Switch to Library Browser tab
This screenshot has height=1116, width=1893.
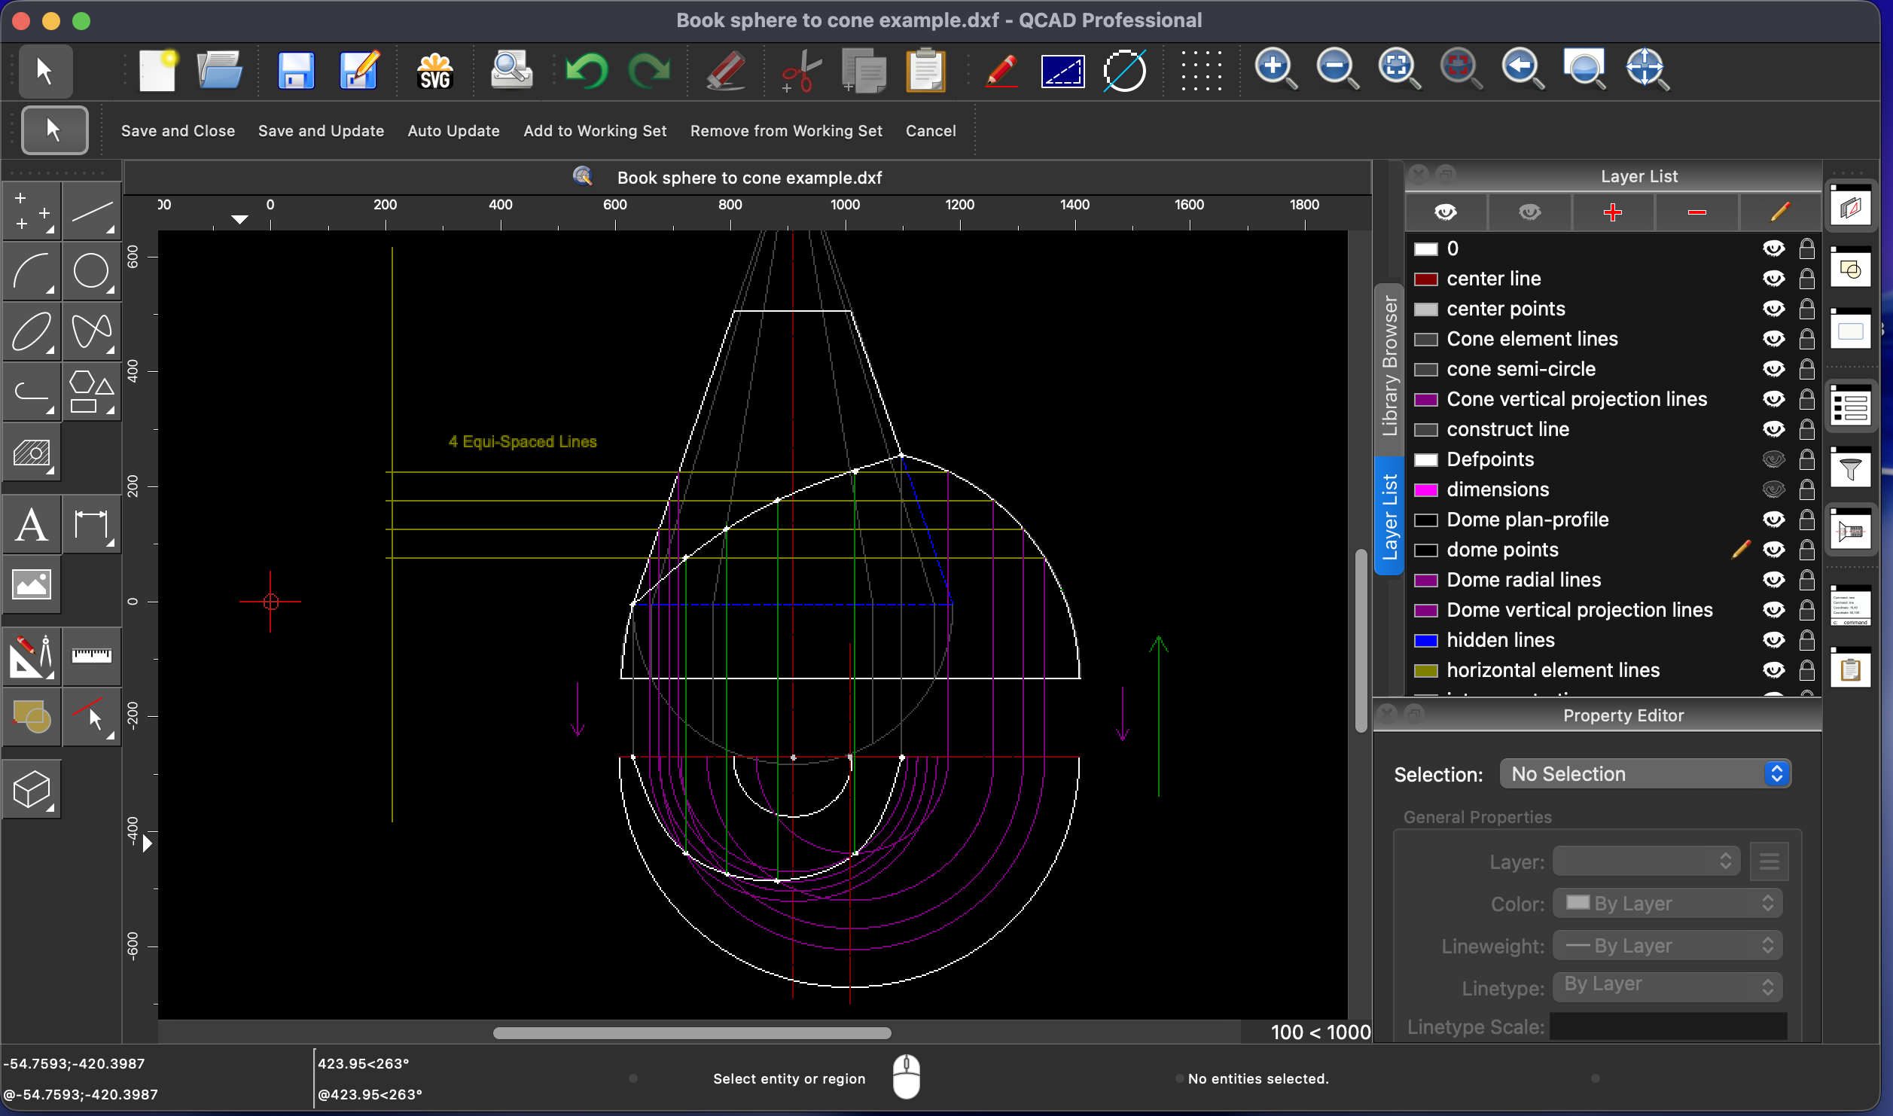(x=1389, y=367)
